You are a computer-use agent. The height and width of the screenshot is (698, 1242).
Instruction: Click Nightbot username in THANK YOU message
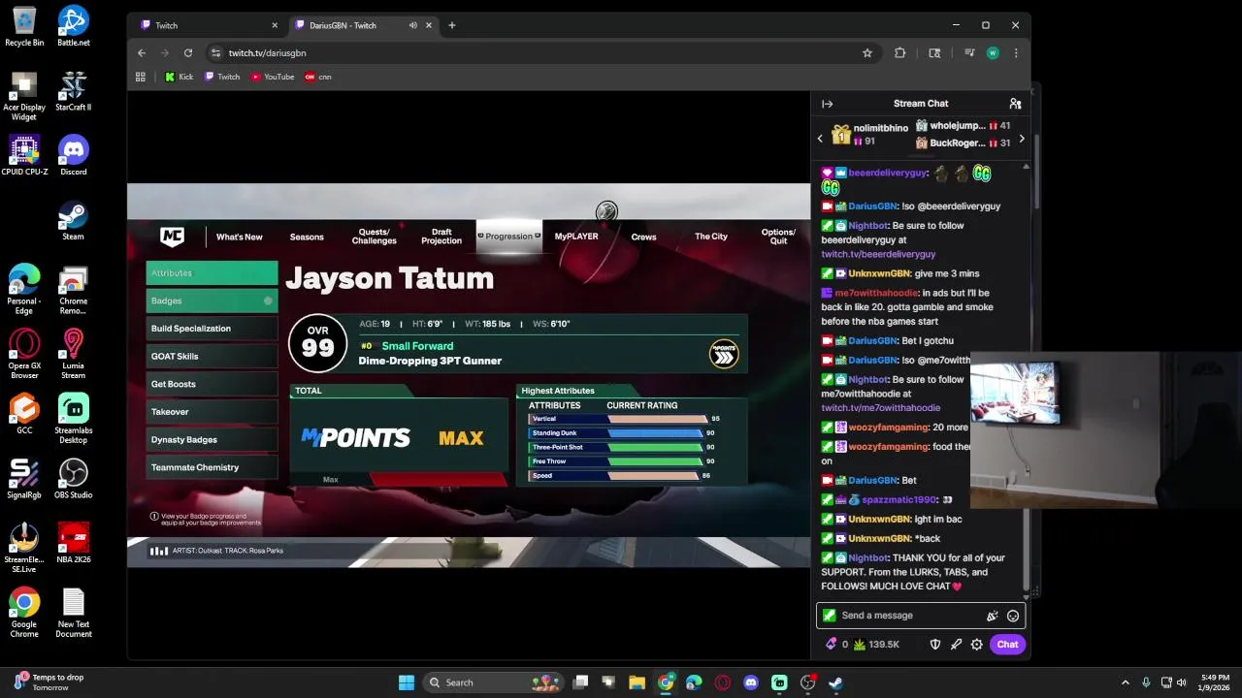[868, 557]
